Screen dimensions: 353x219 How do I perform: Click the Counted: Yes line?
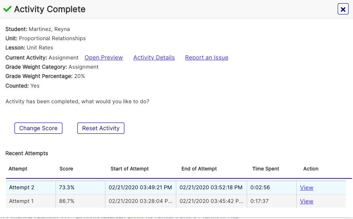coord(22,86)
